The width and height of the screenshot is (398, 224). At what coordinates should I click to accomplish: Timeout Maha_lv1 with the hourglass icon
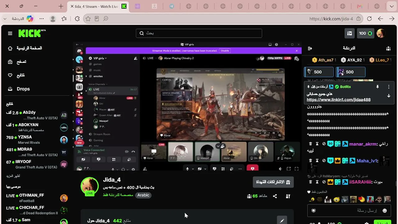coord(317,161)
